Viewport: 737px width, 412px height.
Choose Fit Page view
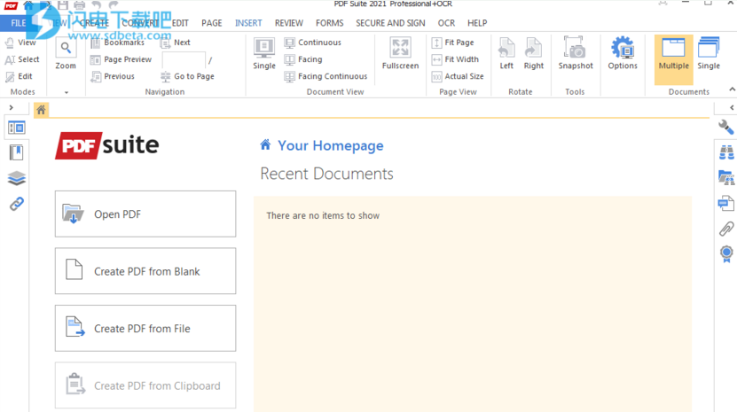click(453, 43)
